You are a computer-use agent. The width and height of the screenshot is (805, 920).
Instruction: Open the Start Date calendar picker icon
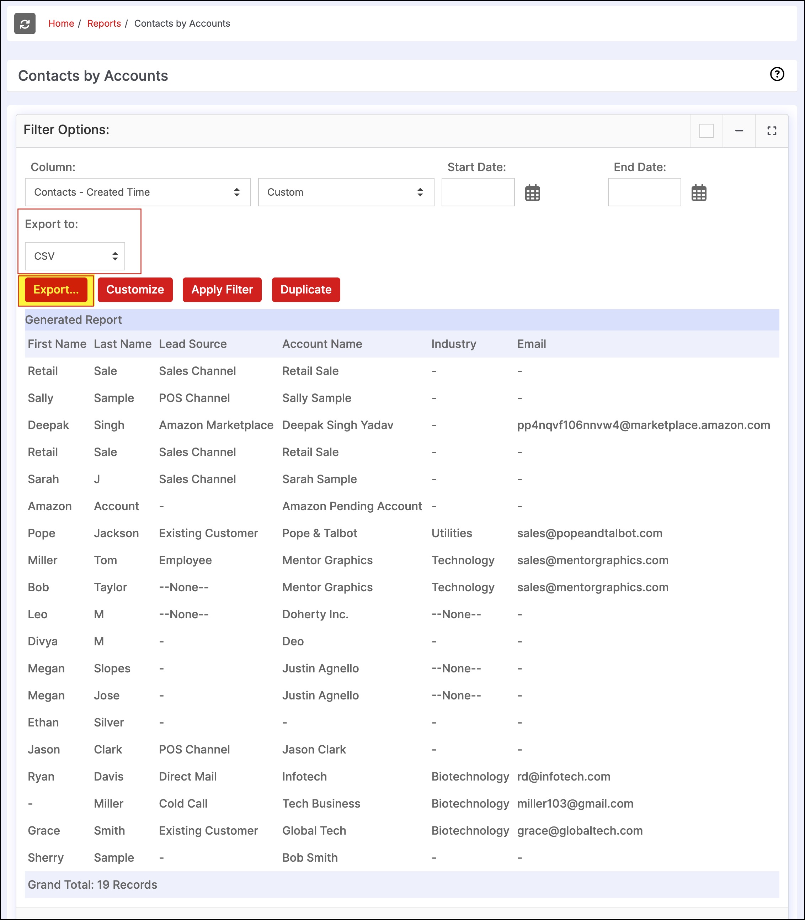(532, 193)
